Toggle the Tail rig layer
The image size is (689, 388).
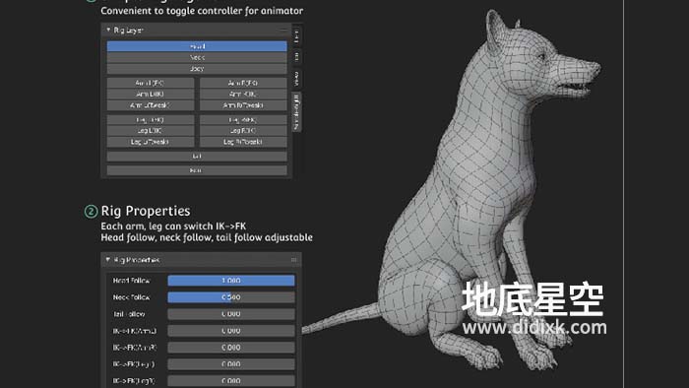coord(197,156)
